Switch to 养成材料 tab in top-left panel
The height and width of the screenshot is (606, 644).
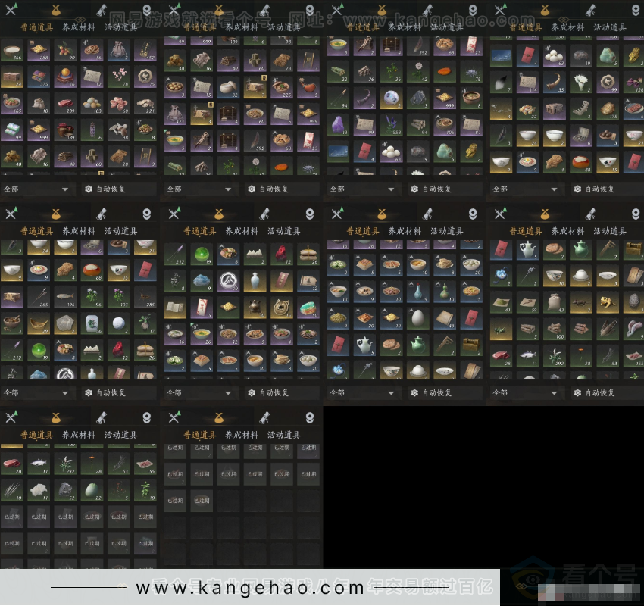click(79, 27)
